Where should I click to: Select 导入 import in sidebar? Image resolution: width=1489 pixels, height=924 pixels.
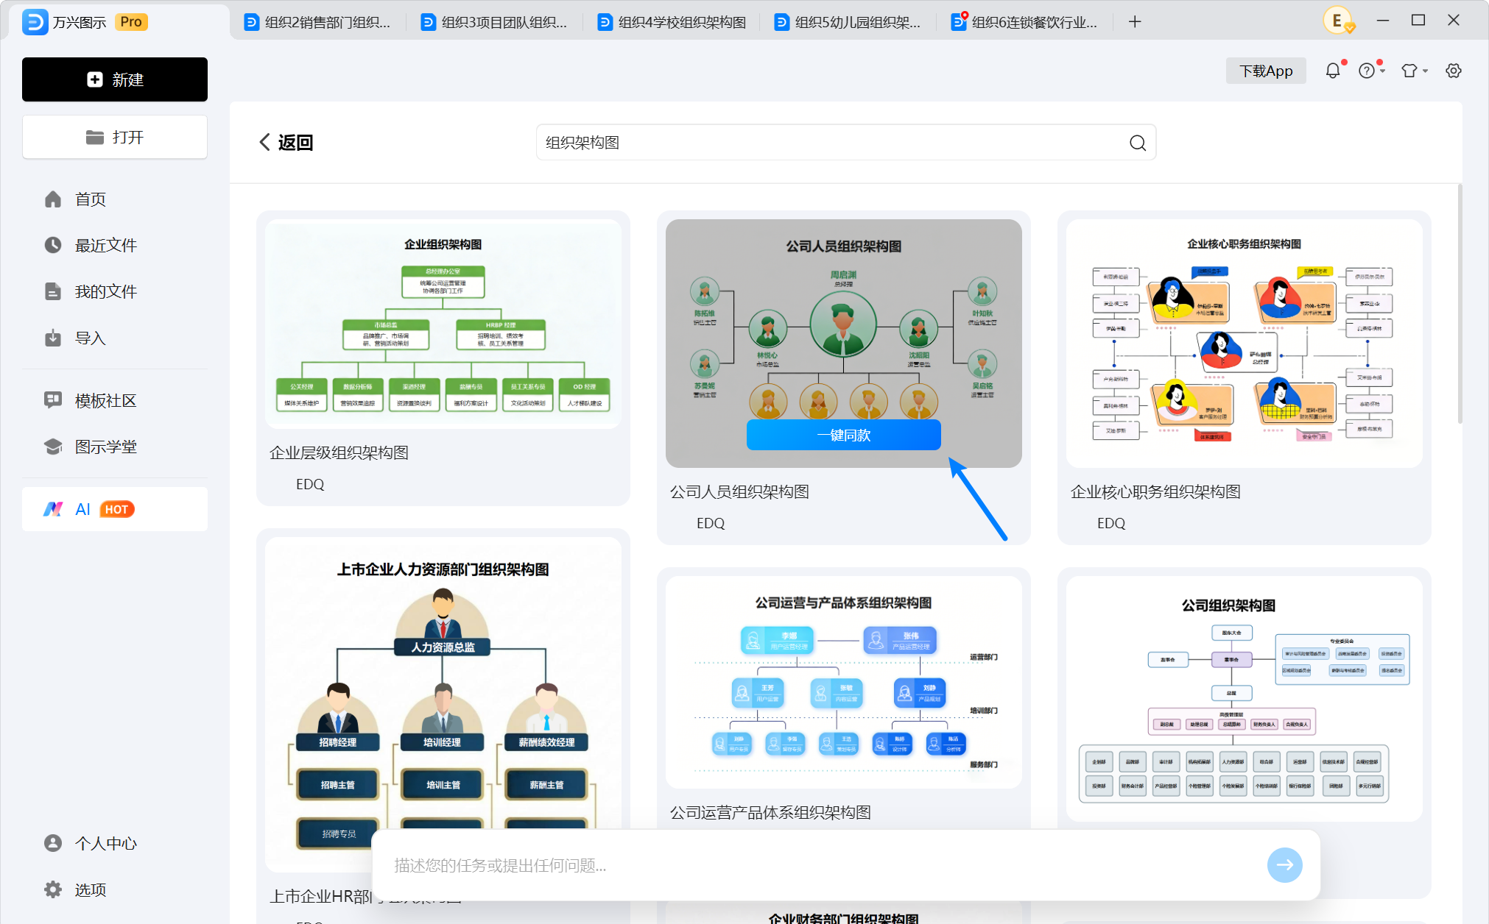(76, 338)
